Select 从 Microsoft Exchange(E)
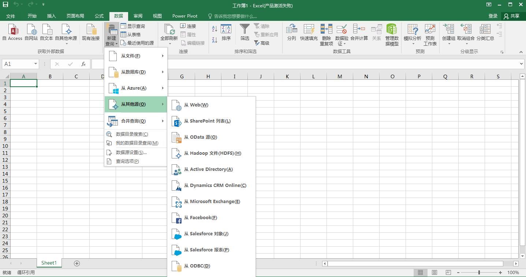526x277 pixels. click(x=211, y=202)
